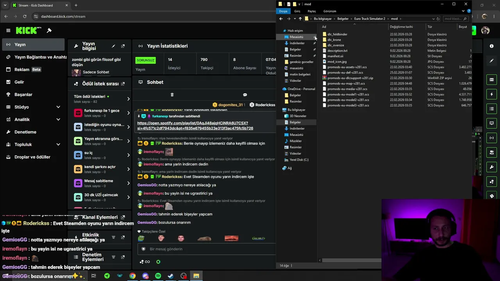Open the Etkinlik panel filter icon
This screenshot has height=281, width=500.
[113, 237]
